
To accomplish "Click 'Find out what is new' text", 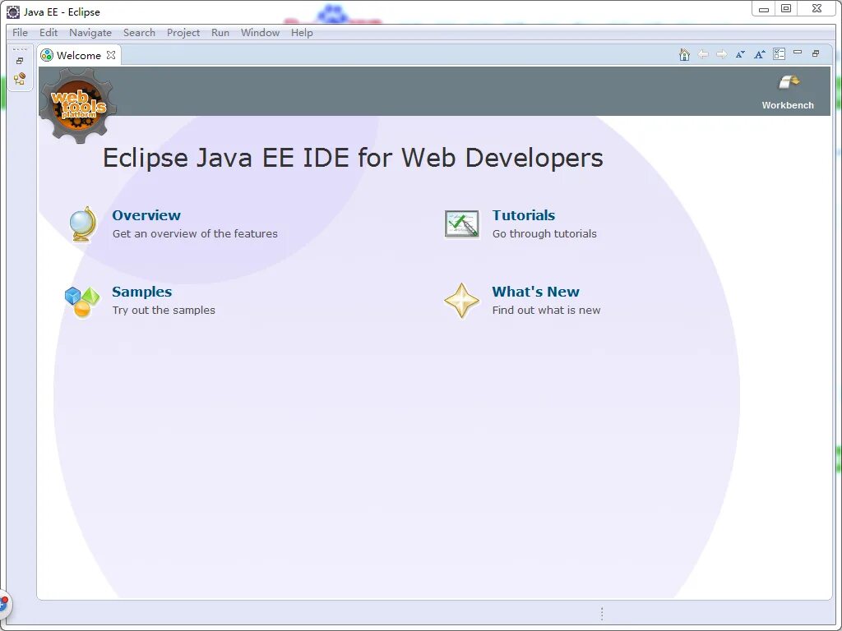I will point(546,310).
